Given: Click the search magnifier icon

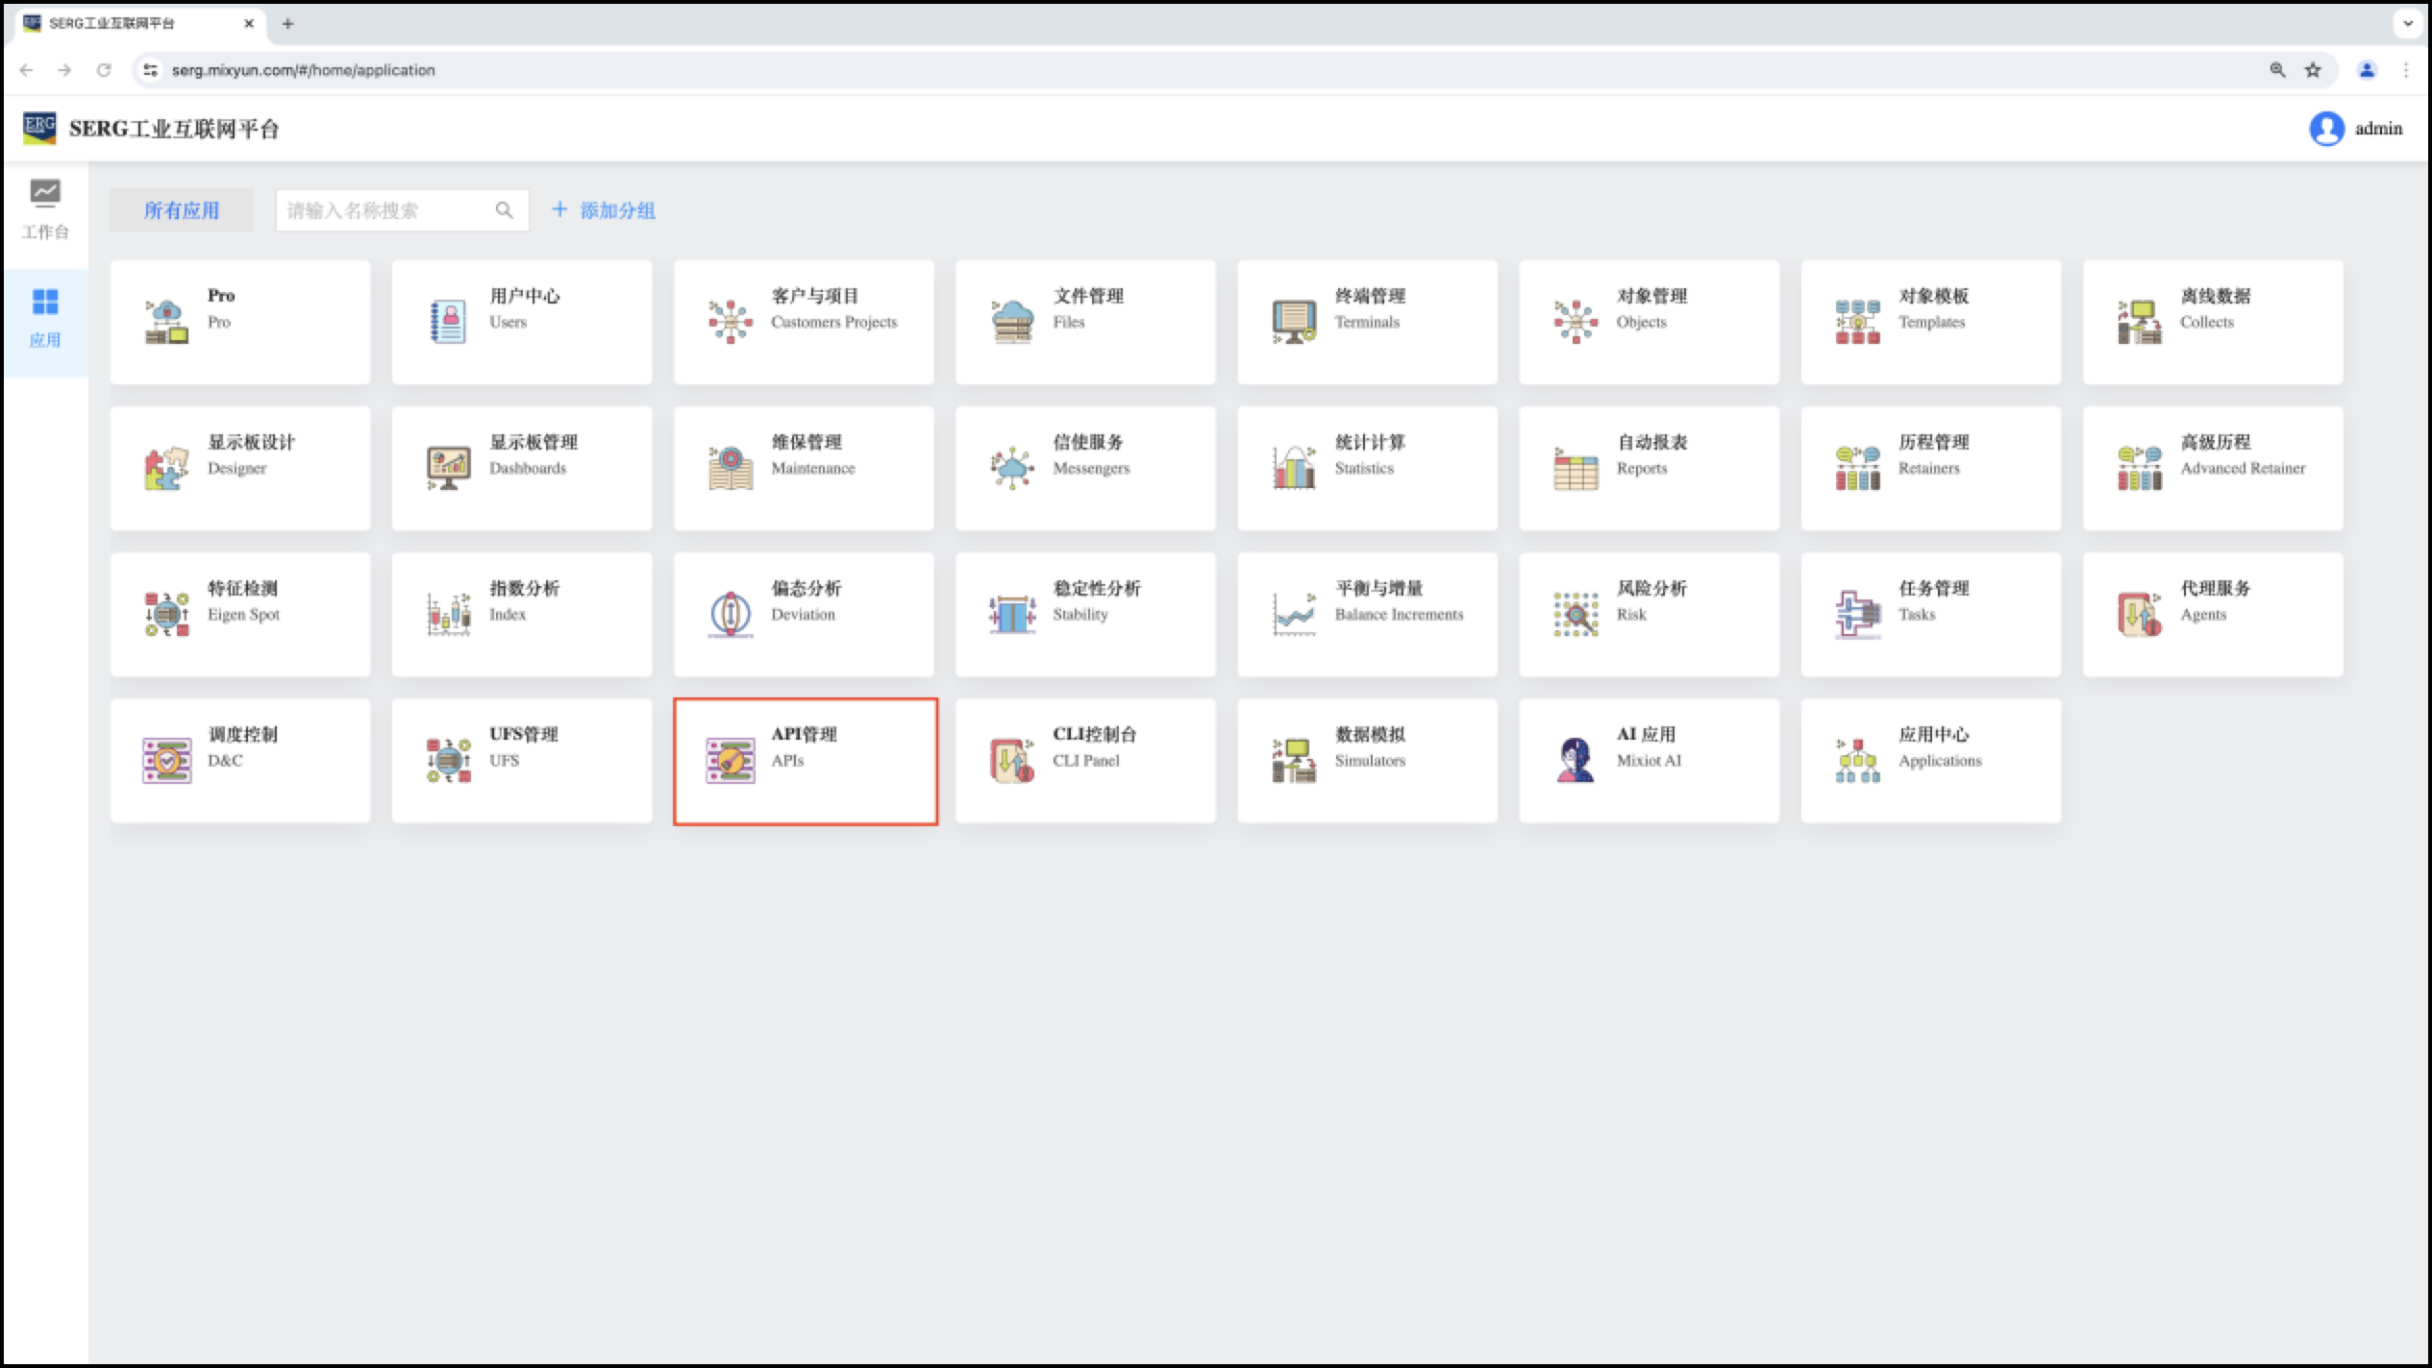Looking at the screenshot, I should (x=504, y=210).
